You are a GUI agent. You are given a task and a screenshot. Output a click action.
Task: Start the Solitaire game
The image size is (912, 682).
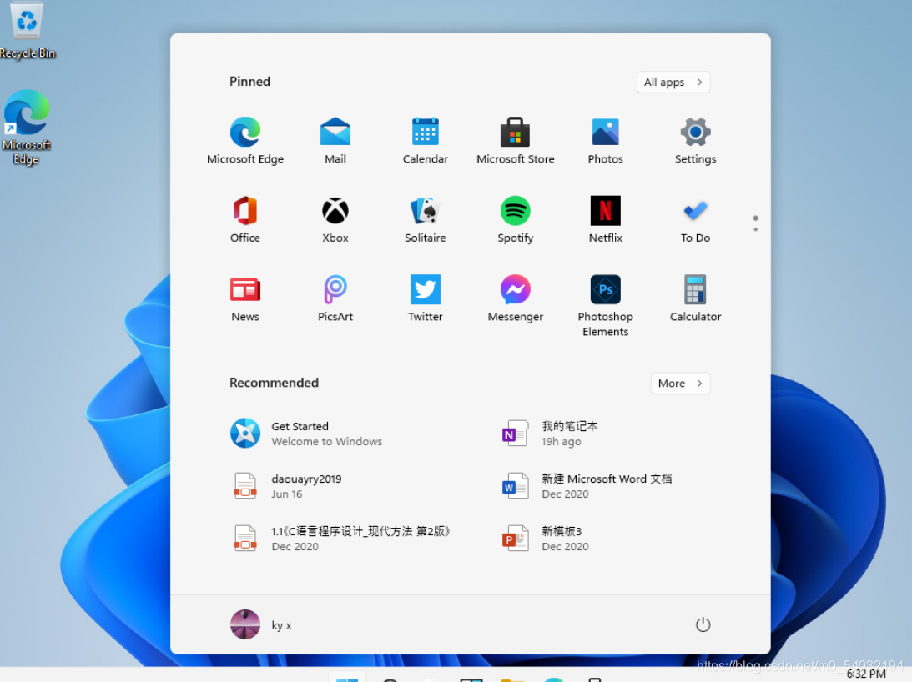tap(426, 219)
